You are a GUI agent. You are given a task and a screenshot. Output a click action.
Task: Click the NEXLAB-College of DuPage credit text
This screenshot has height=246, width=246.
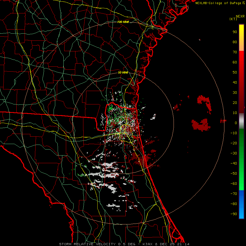pos(218,3)
